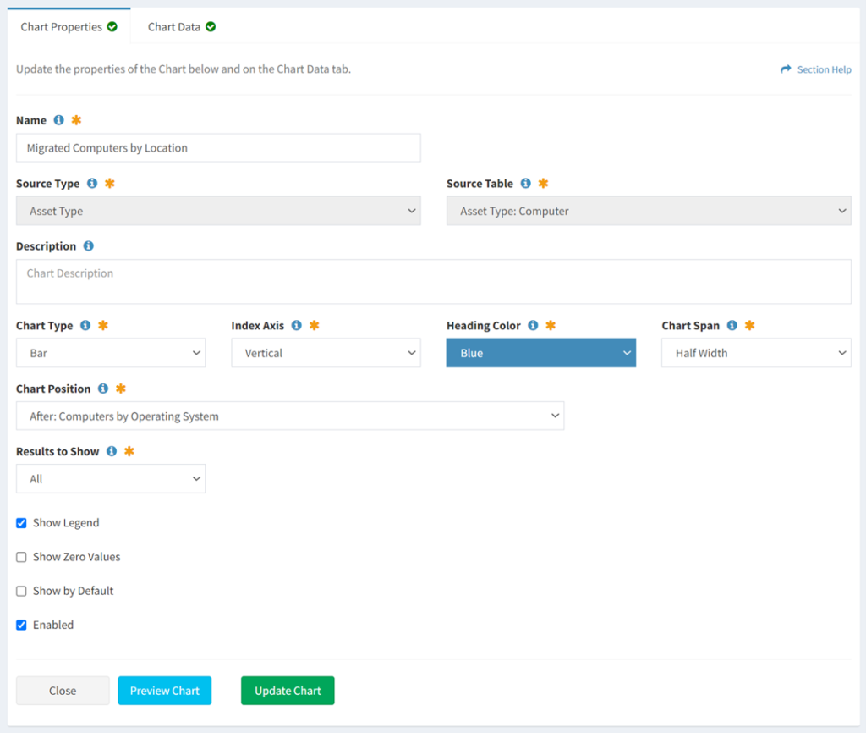Check the Show by Default checkbox

[21, 591]
